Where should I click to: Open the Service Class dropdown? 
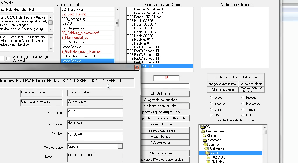click(x=120, y=146)
